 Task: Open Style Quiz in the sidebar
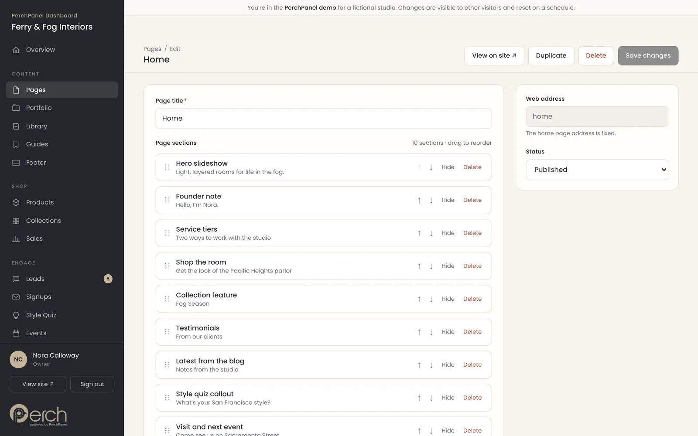(62, 315)
